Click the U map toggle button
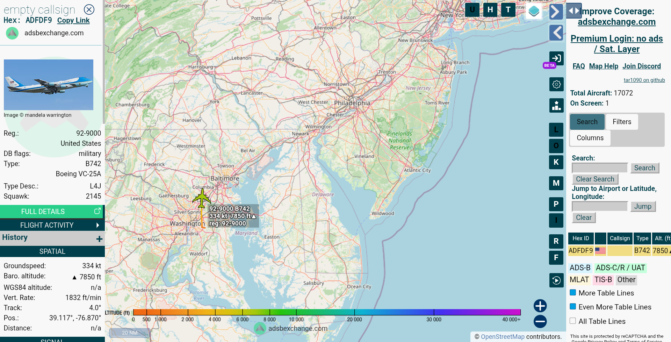The image size is (671, 342). click(x=472, y=10)
